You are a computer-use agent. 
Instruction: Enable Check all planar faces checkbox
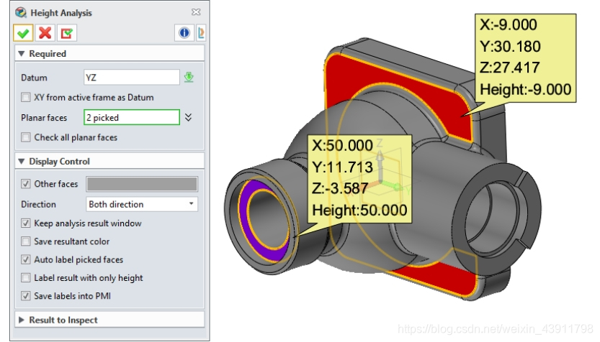[26, 137]
